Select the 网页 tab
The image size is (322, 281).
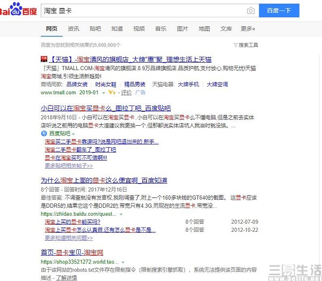pyautogui.click(x=52, y=29)
